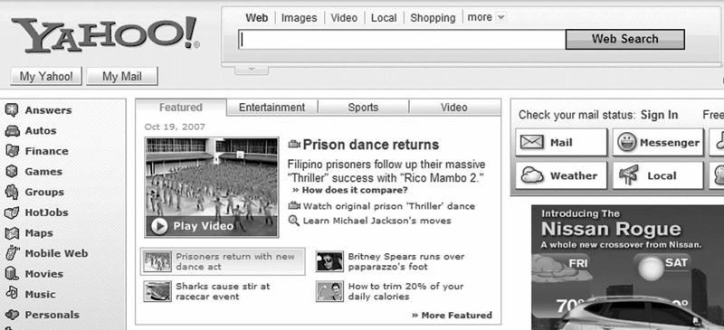Open the Personals sidebar link text
Viewport: 724px width, 330px height.
click(52, 315)
